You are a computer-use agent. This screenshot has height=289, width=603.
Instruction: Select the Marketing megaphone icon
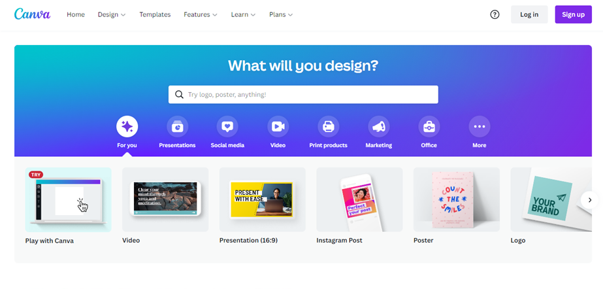click(x=379, y=127)
